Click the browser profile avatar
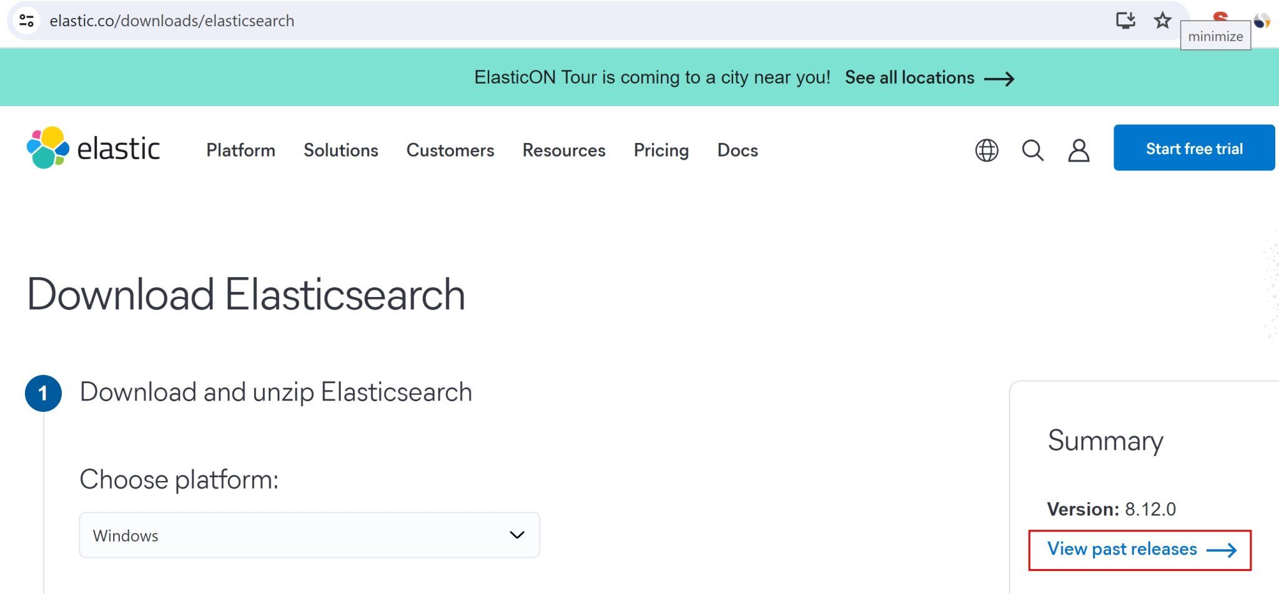The width and height of the screenshot is (1279, 594). point(1262,20)
